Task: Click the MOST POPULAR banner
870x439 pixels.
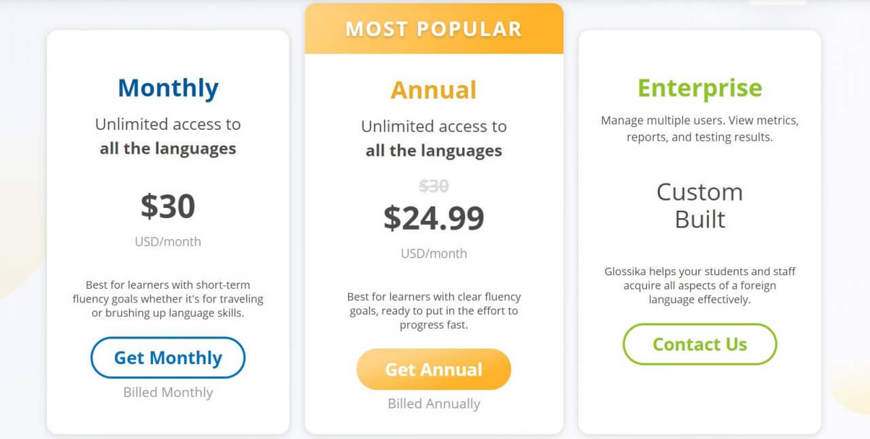Action: point(434,29)
